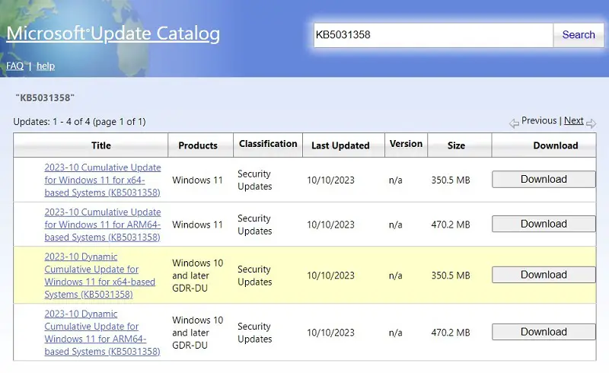Click the Previous page text
The height and width of the screenshot is (373, 609).
coord(539,120)
